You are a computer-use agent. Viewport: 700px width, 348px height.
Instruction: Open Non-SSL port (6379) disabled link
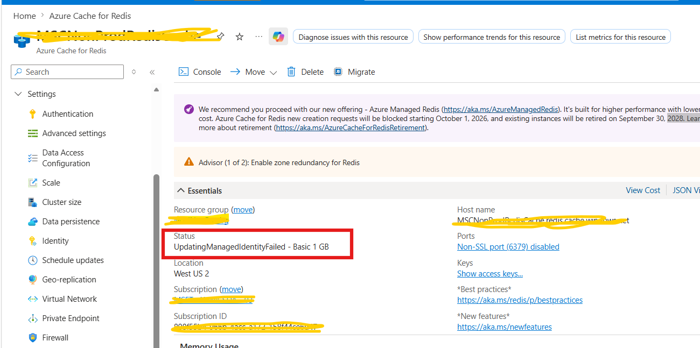tap(508, 246)
